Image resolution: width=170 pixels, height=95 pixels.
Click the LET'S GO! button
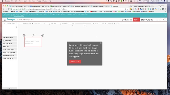click(75, 61)
